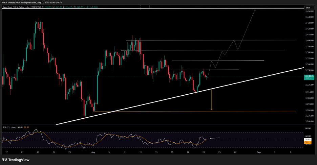Click the 3,370.00 price axis label
Viewport: 317px width, 165px height.
(309, 58)
